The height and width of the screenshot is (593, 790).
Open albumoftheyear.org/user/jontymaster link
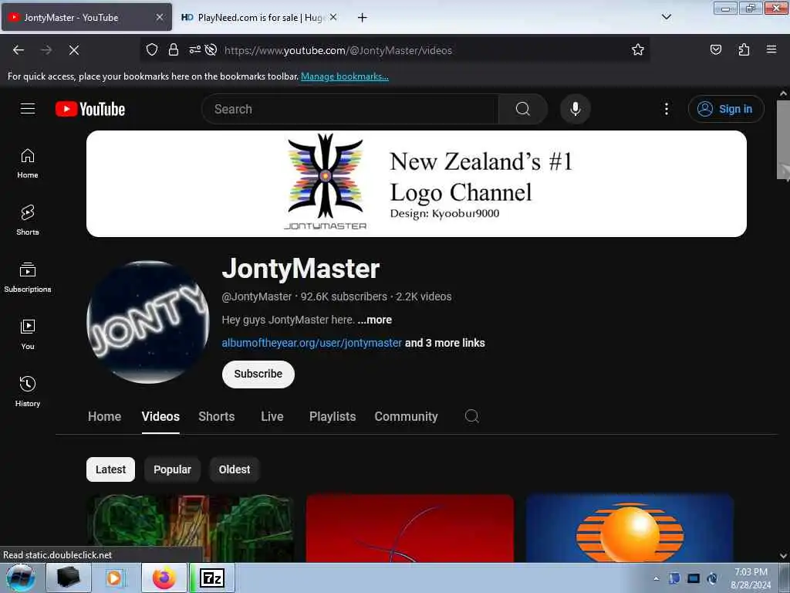312,343
